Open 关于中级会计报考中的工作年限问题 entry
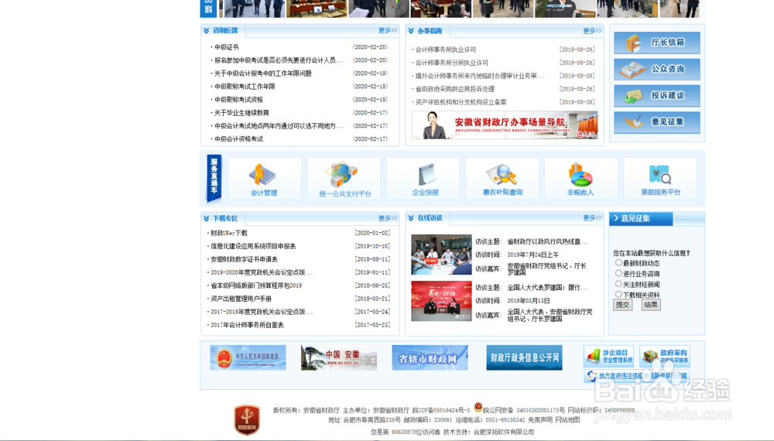The width and height of the screenshot is (774, 441). click(262, 73)
